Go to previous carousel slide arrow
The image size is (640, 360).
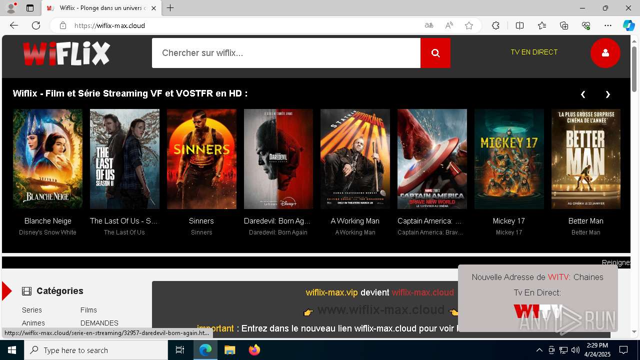tap(583, 94)
